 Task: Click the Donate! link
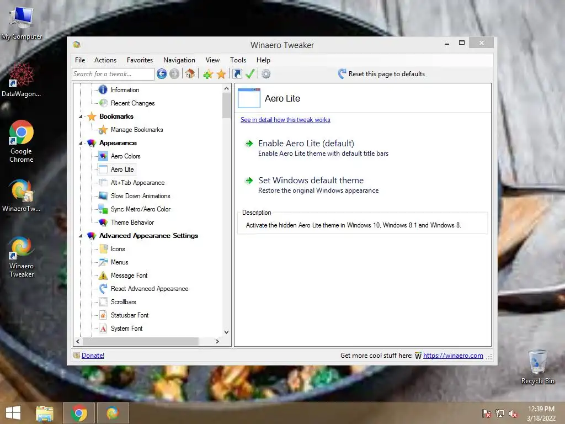(93, 356)
